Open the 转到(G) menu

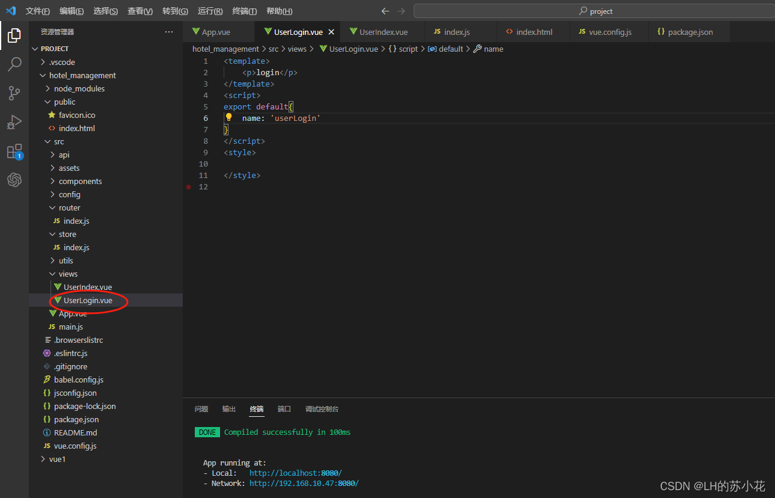(x=175, y=11)
